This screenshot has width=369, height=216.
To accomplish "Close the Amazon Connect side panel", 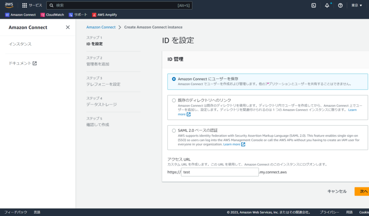I will 68,27.
